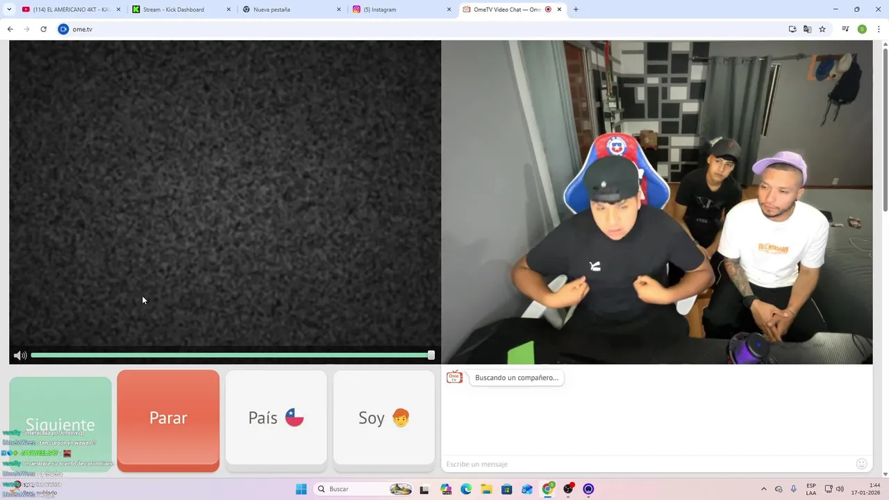Adjust the video volume slider handle
The height and width of the screenshot is (500, 889).
point(431,355)
